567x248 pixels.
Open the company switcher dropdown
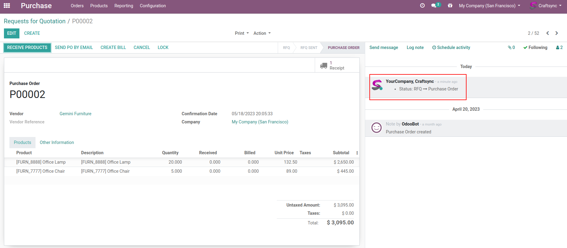click(489, 6)
